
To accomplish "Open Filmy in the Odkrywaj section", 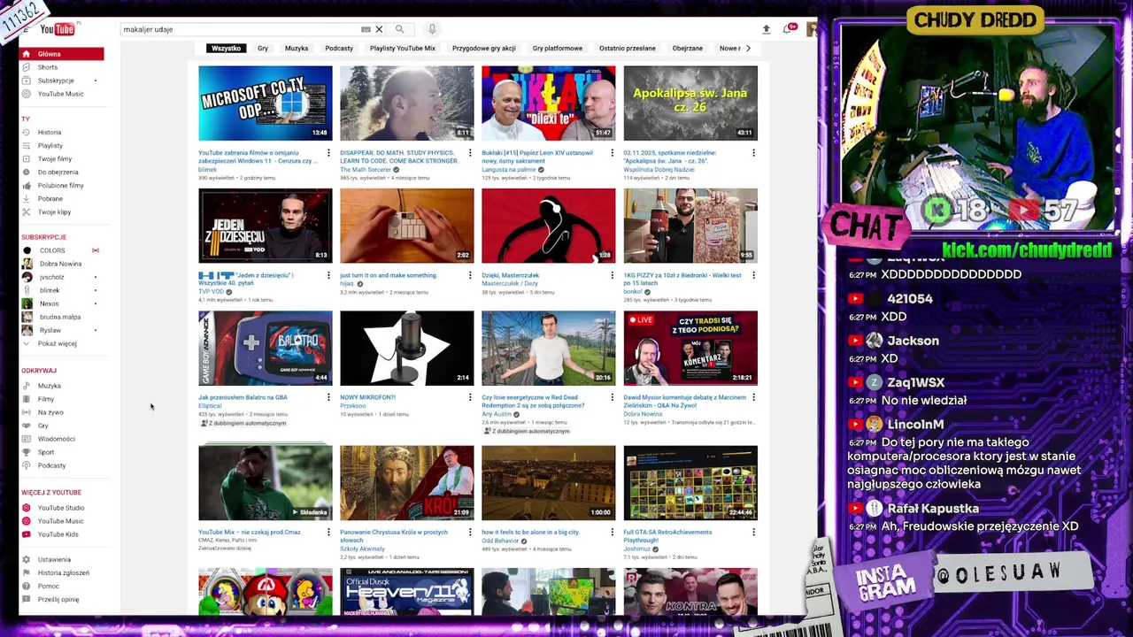I will (46, 399).
